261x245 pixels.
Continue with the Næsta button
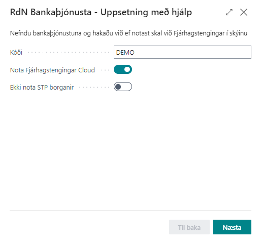(232, 227)
